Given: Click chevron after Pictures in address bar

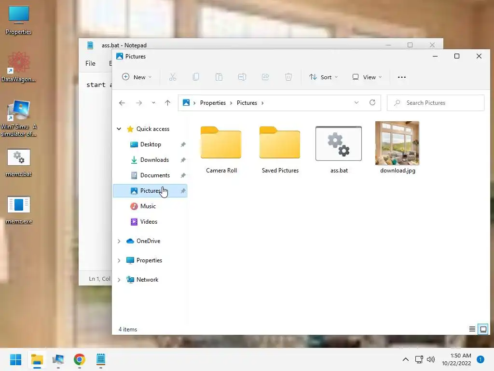Looking at the screenshot, I should click(262, 103).
